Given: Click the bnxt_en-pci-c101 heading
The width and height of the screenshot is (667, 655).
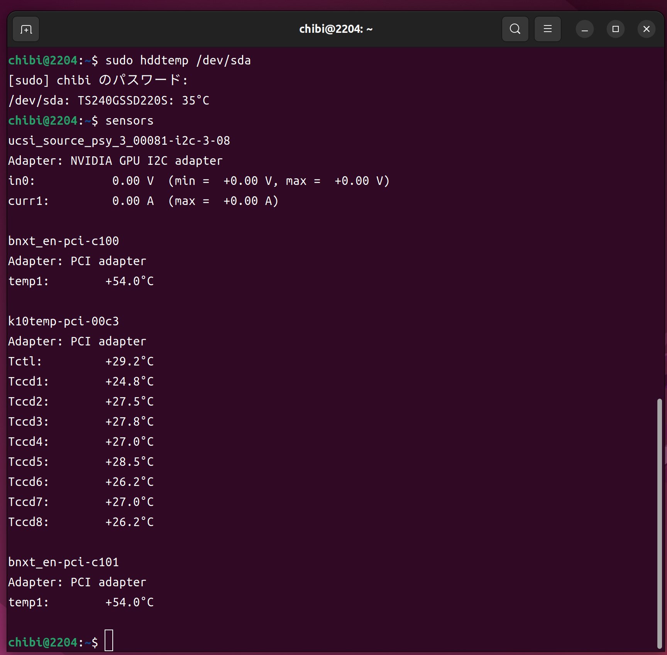Looking at the screenshot, I should (x=63, y=562).
